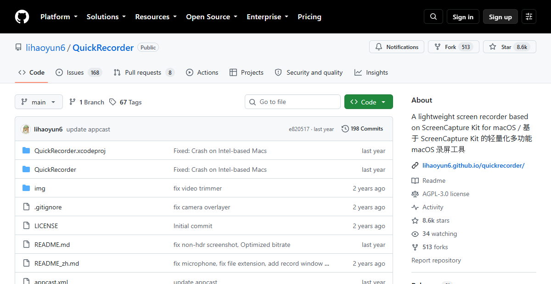The image size is (551, 284).
Task: Click the branch icon beside 1 Branch
Action: tap(72, 102)
